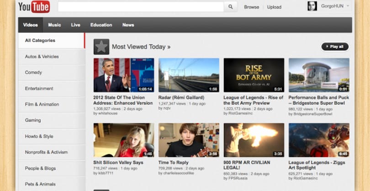This screenshot has width=370, height=191.
Task: Choose the Pets & Animals category
Action: coord(52,184)
